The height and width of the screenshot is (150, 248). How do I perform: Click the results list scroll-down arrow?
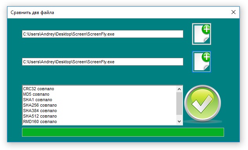pyautogui.click(x=179, y=121)
